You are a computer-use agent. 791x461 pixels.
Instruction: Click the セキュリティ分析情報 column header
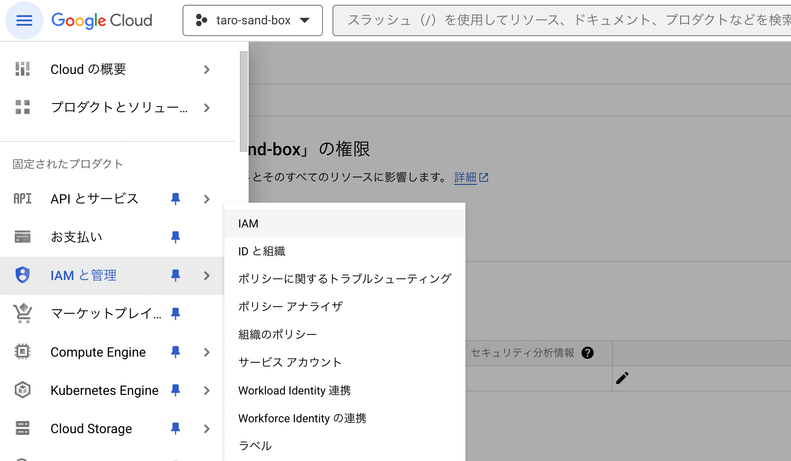click(522, 353)
